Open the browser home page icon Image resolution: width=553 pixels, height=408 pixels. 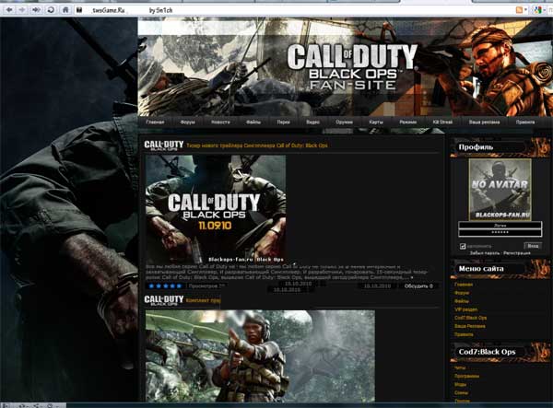(65, 10)
